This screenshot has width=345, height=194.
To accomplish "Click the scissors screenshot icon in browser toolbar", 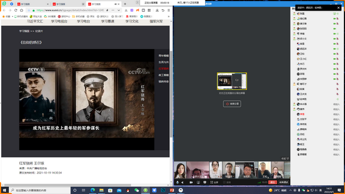I will click(x=126, y=10).
